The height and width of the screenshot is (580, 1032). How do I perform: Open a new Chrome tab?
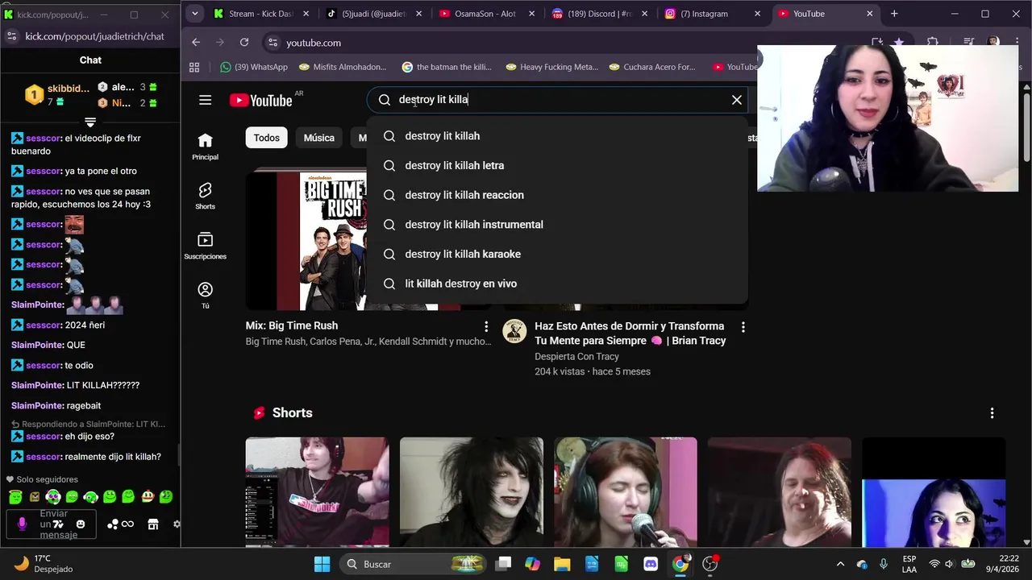(894, 14)
